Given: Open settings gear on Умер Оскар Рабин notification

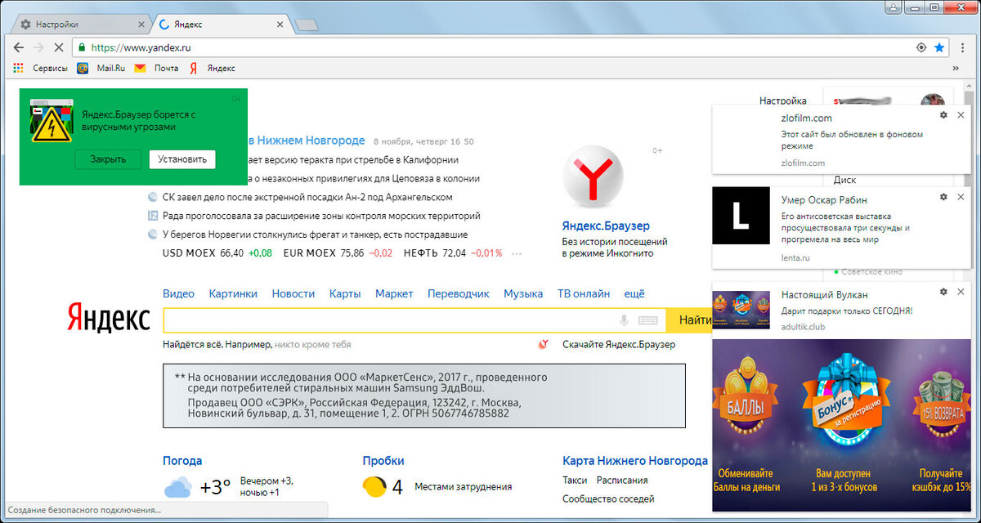Looking at the screenshot, I should (943, 197).
